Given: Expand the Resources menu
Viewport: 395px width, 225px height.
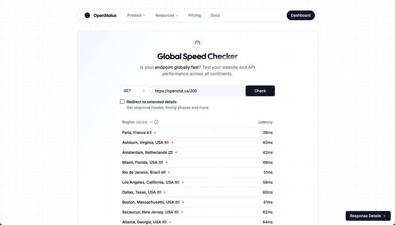Looking at the screenshot, I should pyautogui.click(x=167, y=15).
